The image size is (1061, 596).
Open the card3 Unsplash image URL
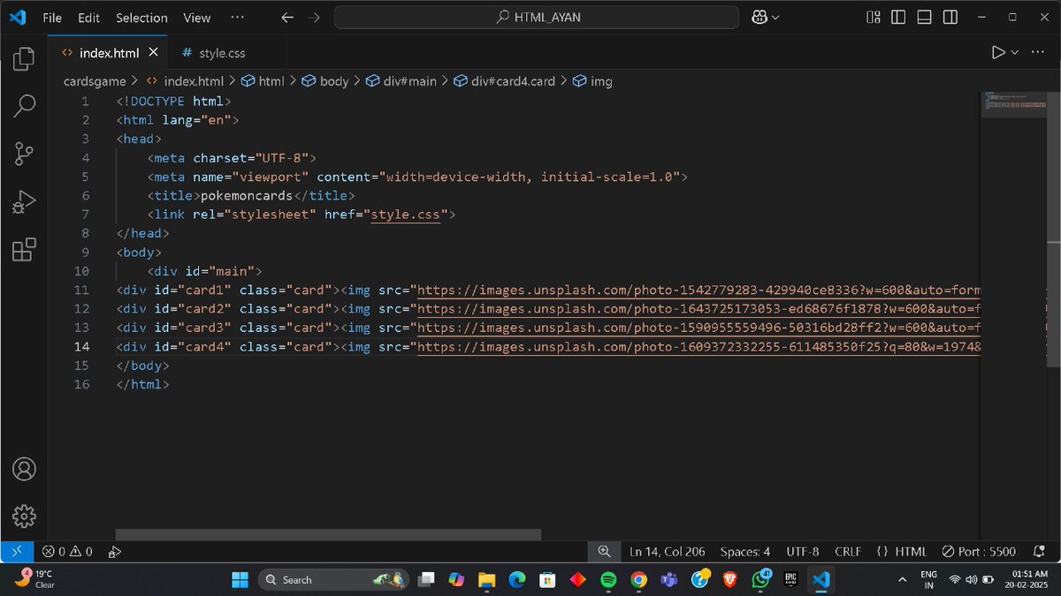(x=700, y=328)
